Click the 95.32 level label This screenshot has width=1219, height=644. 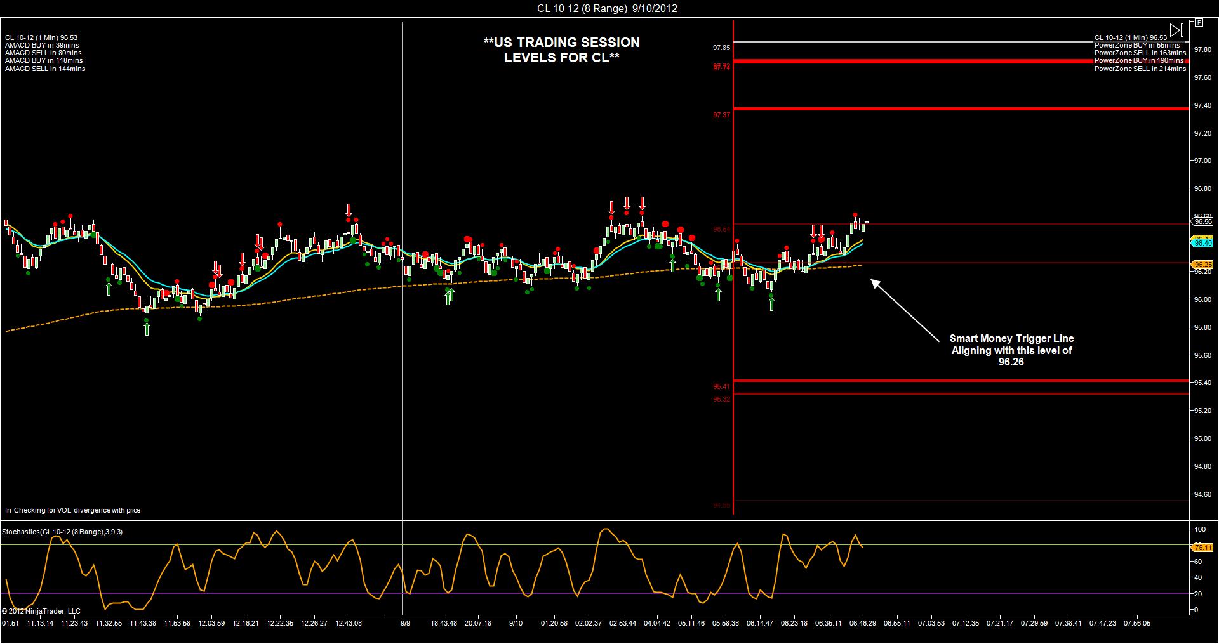click(721, 399)
